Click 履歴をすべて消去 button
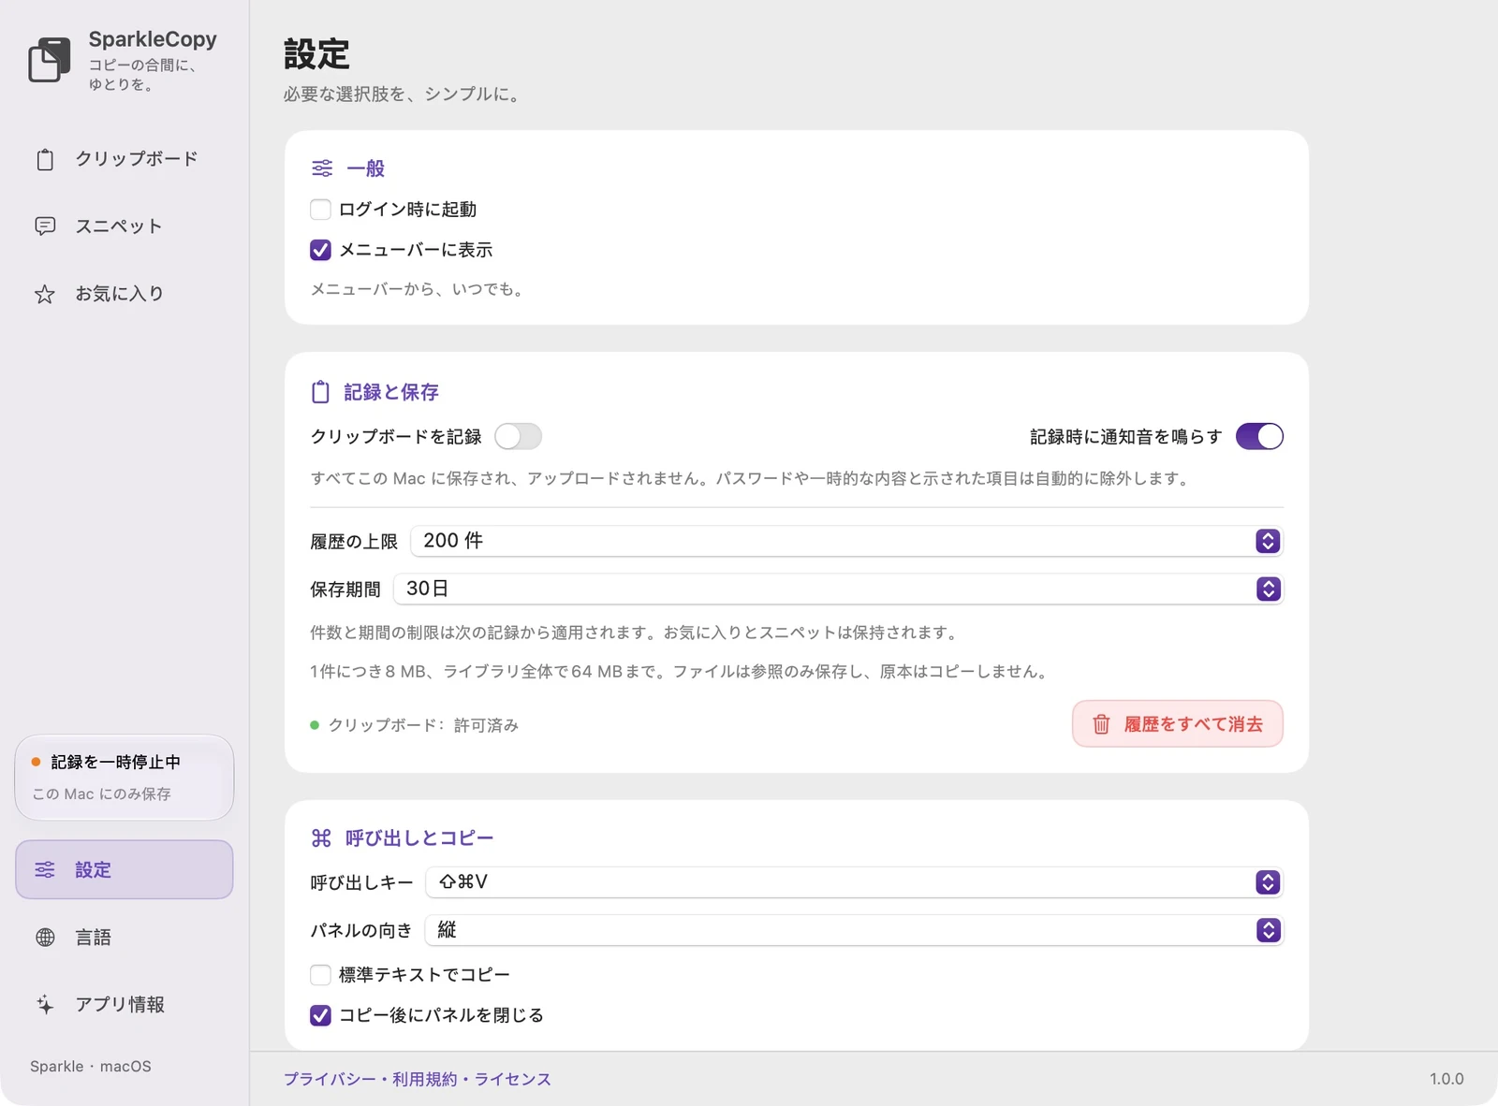The image size is (1498, 1106). pyautogui.click(x=1178, y=724)
